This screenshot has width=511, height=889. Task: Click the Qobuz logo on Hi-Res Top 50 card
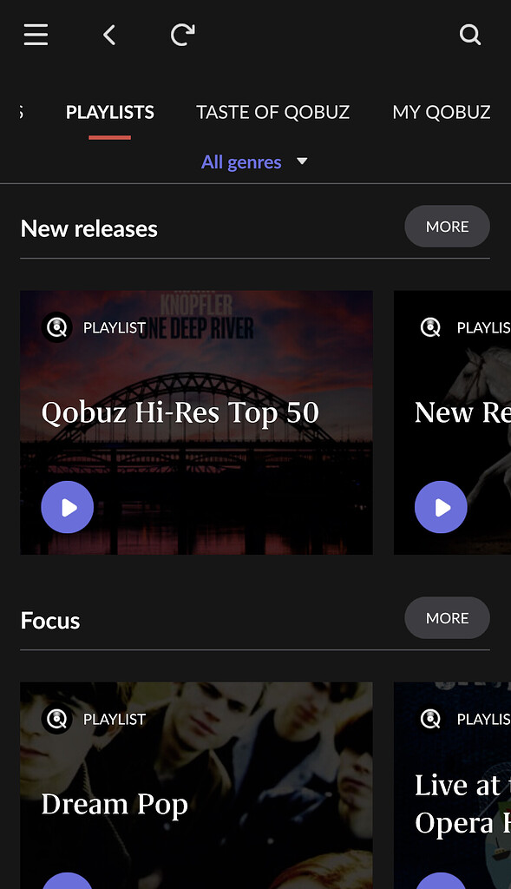pos(56,327)
